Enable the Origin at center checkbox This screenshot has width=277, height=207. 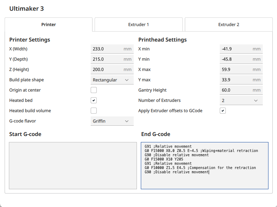(94, 90)
